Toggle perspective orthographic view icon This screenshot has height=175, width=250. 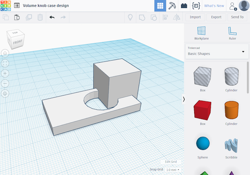tap(5, 94)
